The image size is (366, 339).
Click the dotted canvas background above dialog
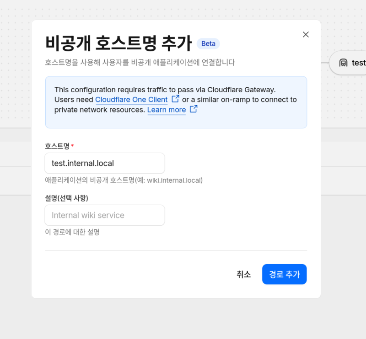(x=183, y=9)
